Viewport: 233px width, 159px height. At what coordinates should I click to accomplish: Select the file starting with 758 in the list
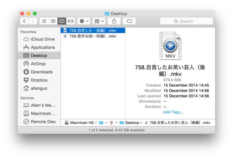[x=93, y=31]
